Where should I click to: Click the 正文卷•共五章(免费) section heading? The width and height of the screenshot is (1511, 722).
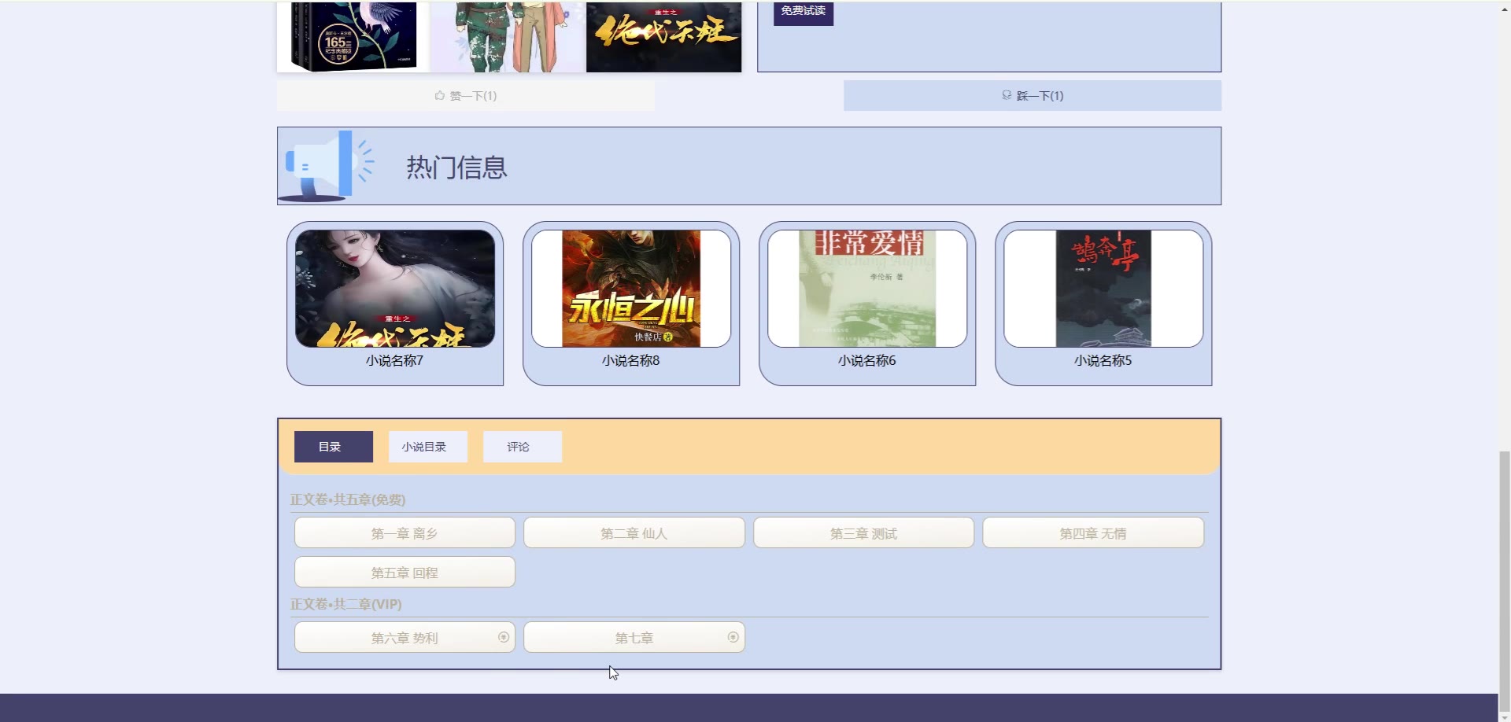tap(348, 499)
